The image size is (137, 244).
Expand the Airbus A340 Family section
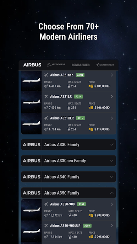[68, 177]
